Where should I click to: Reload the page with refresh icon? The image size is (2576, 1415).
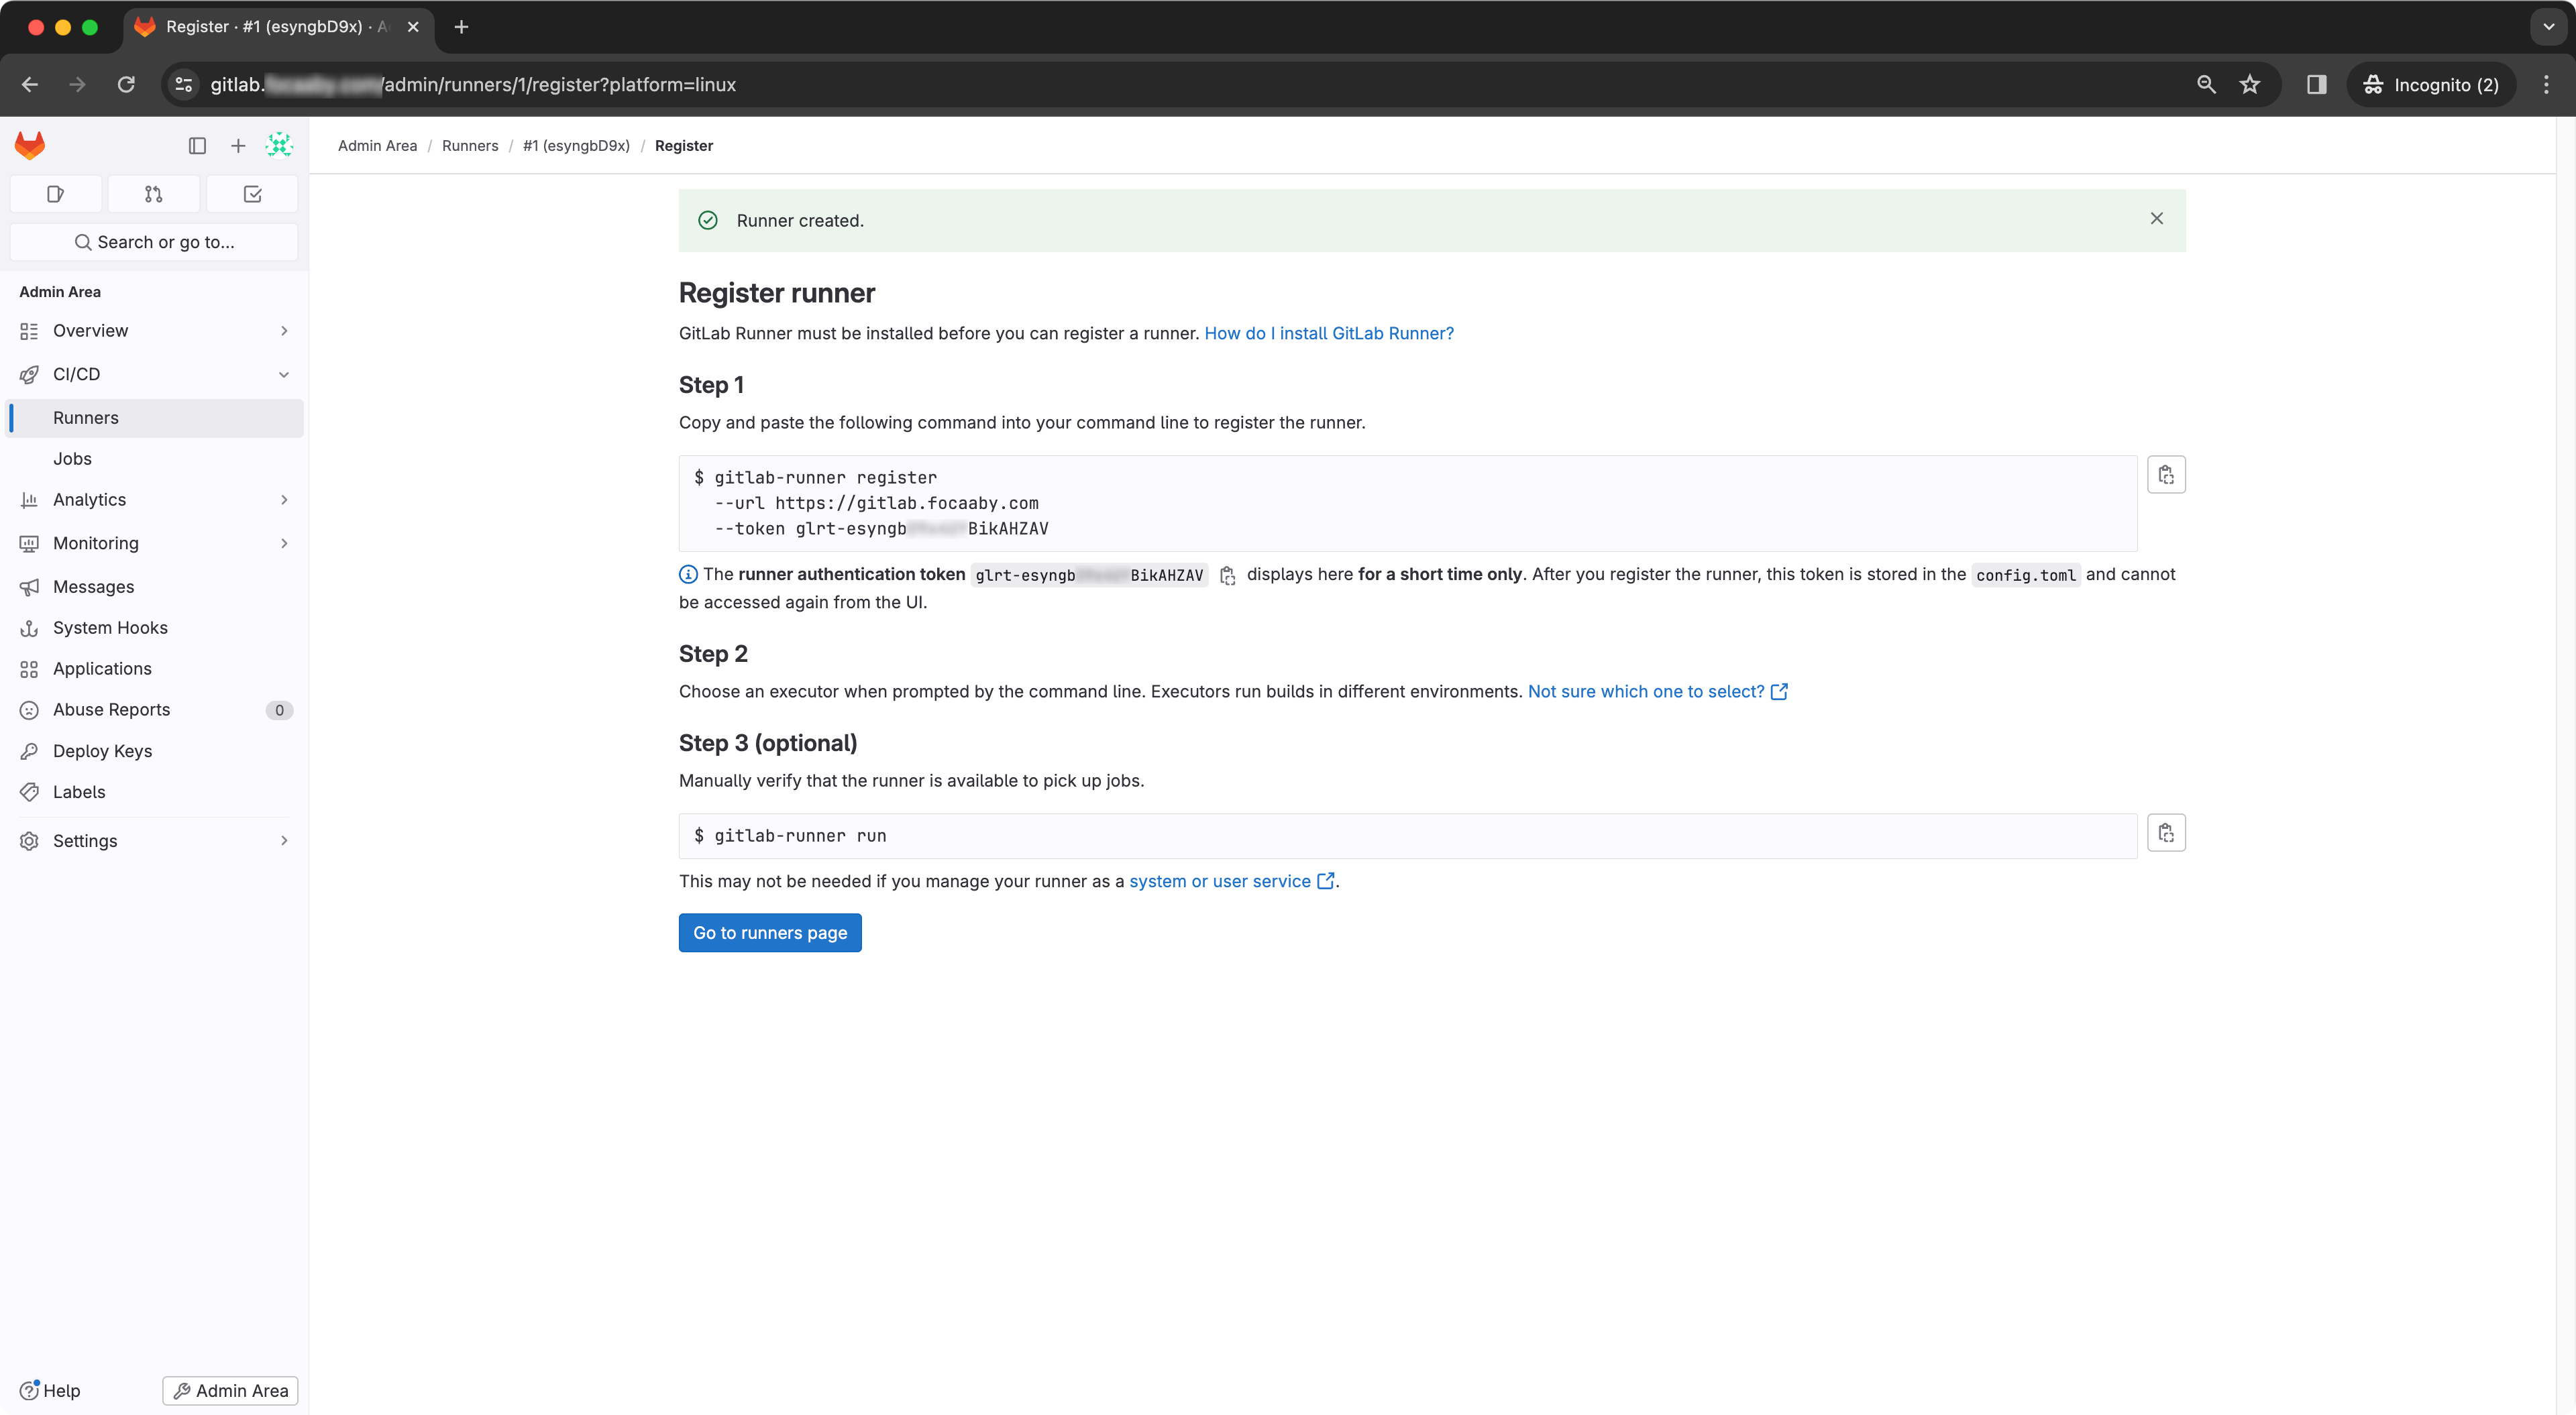pos(126,85)
